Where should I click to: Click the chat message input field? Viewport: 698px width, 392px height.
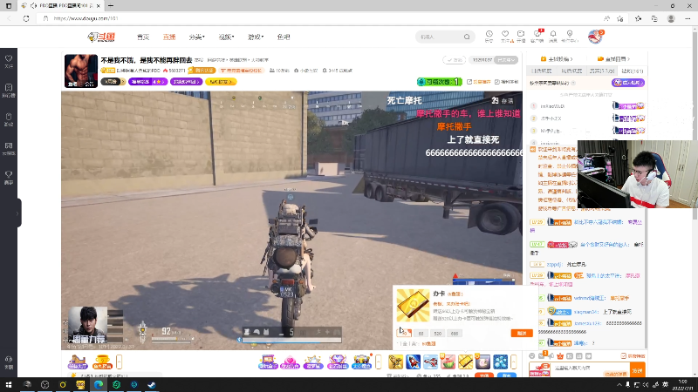pos(591,368)
